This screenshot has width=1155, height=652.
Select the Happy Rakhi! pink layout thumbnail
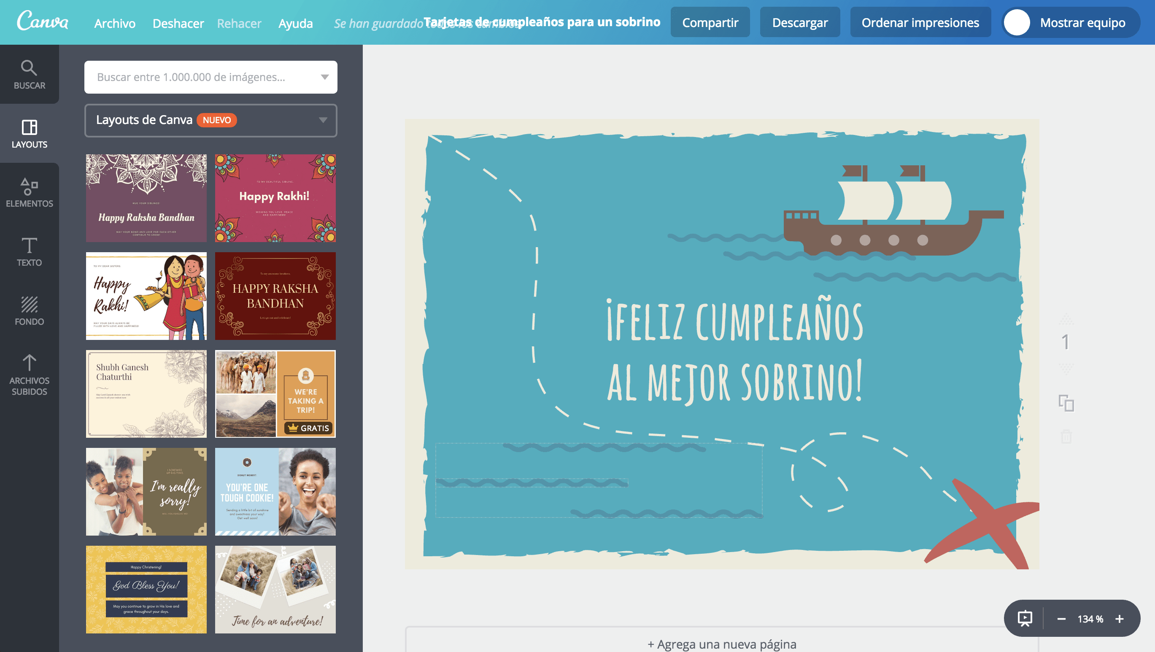(275, 198)
